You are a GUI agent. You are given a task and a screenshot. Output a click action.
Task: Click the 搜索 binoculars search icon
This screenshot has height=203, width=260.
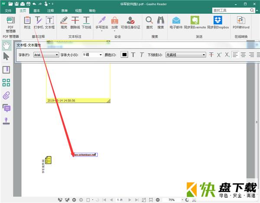coord(160,20)
